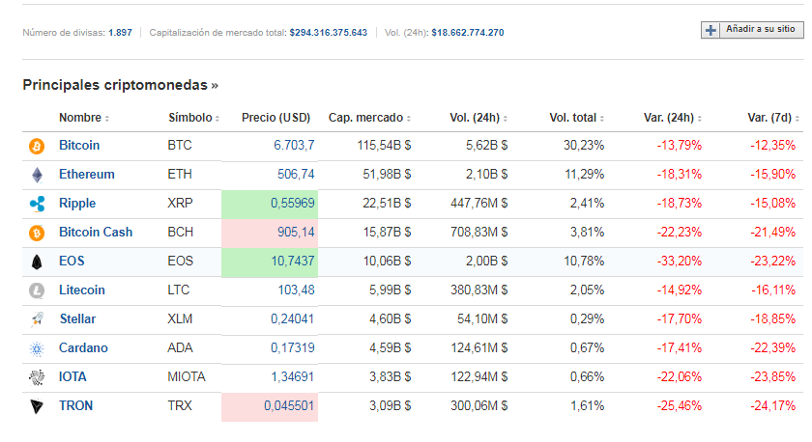This screenshot has width=812, height=442.
Task: Click the Cardano price 0,17319
Action: point(293,348)
